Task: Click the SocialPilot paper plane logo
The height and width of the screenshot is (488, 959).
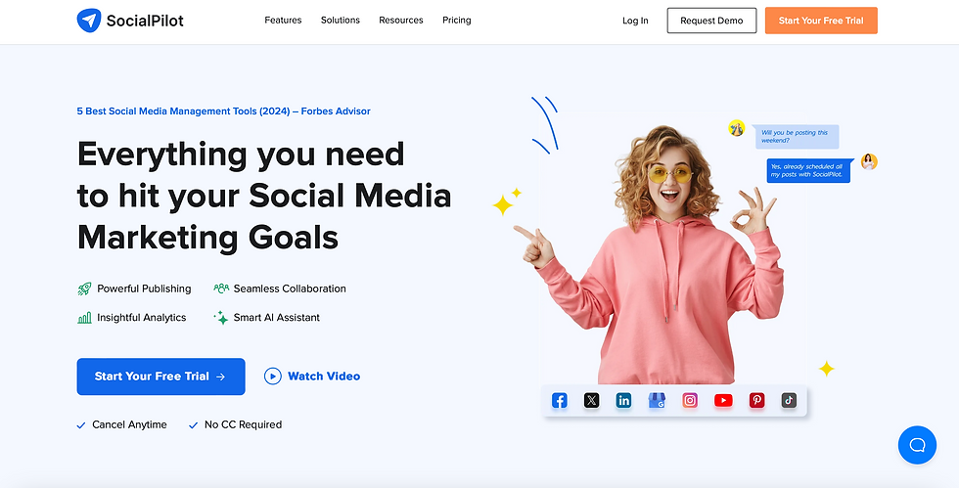Action: click(x=89, y=21)
